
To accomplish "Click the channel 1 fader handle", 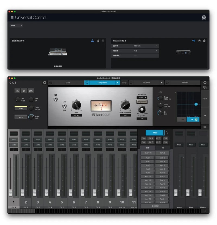I will (11, 193).
